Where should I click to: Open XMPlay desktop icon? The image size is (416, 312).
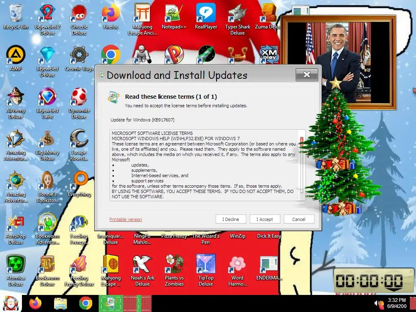(x=269, y=55)
